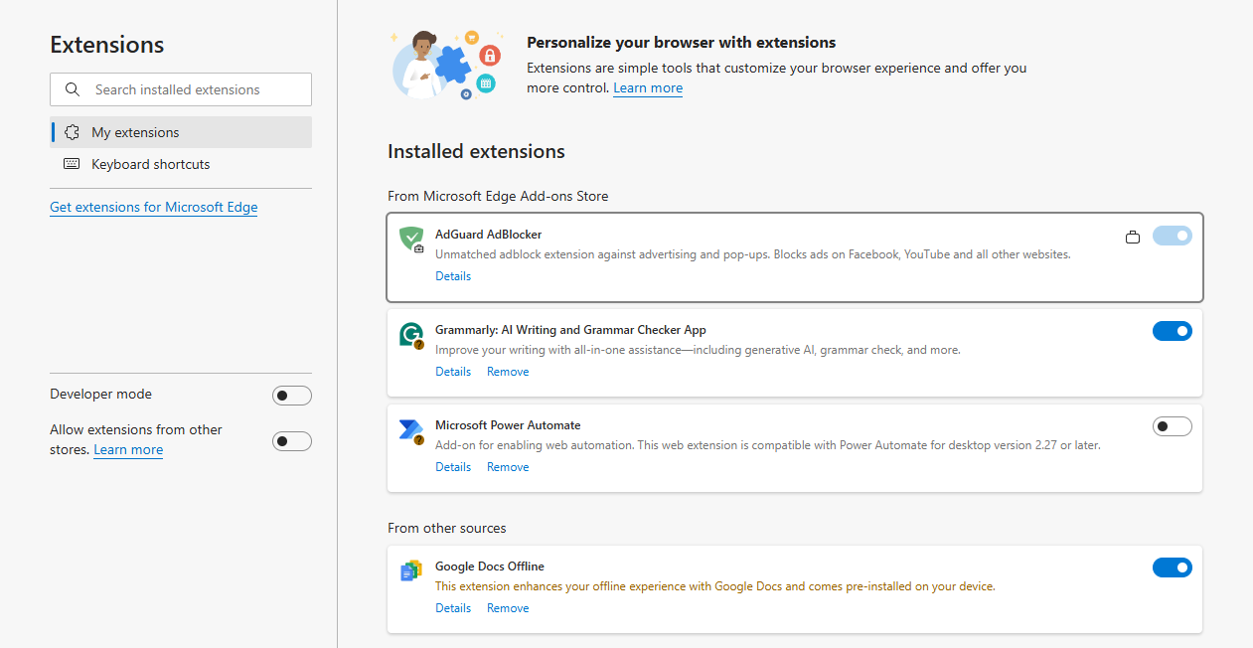Screen dimensions: 1253x648
Task: Click the keyboard icon in sidebar
Action: (x=72, y=164)
